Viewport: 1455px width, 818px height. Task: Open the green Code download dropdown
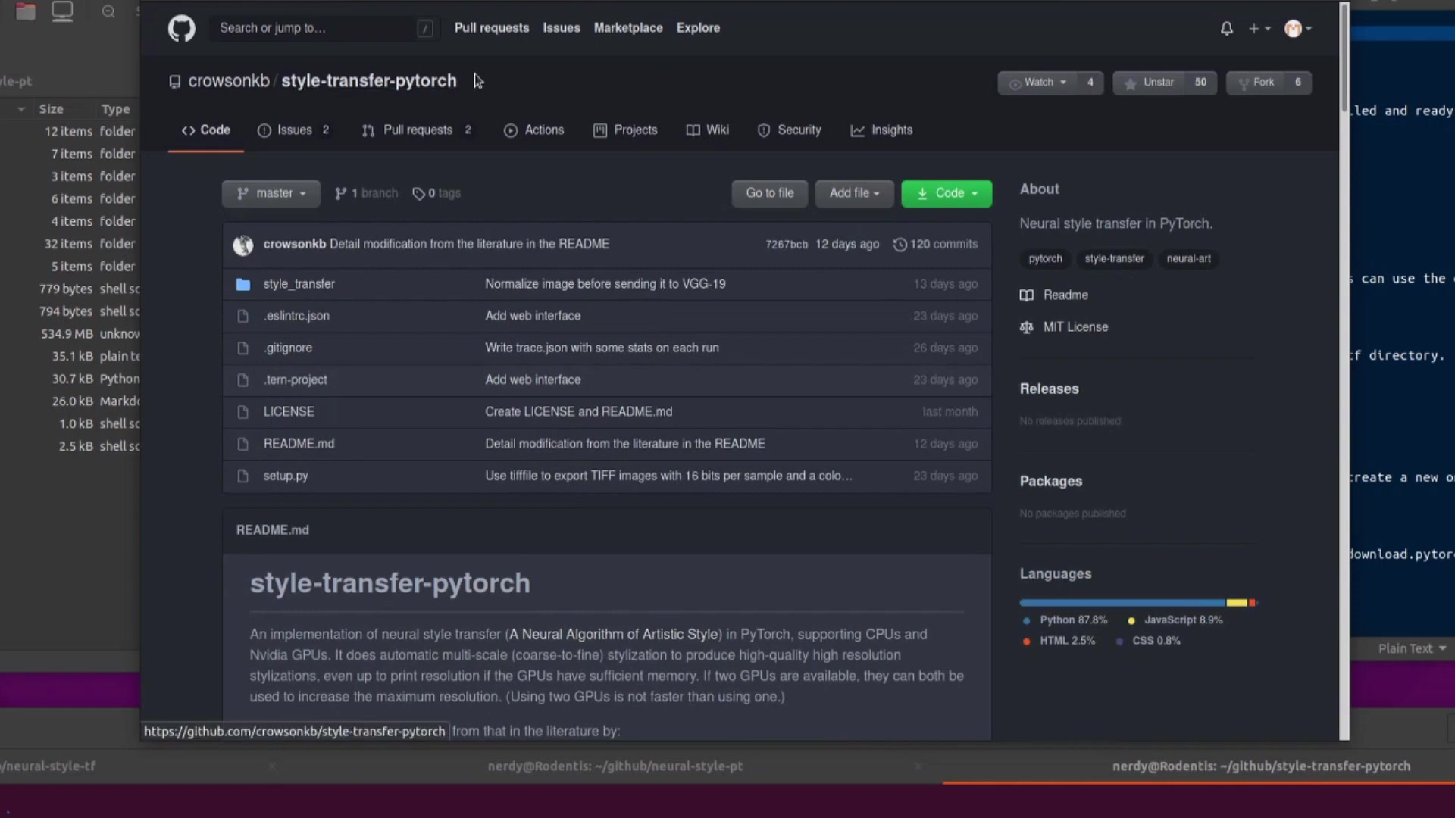pyautogui.click(x=947, y=193)
